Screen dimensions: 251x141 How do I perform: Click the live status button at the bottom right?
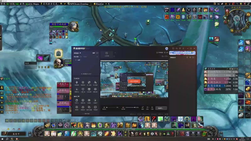pyautogui.click(x=161, y=108)
